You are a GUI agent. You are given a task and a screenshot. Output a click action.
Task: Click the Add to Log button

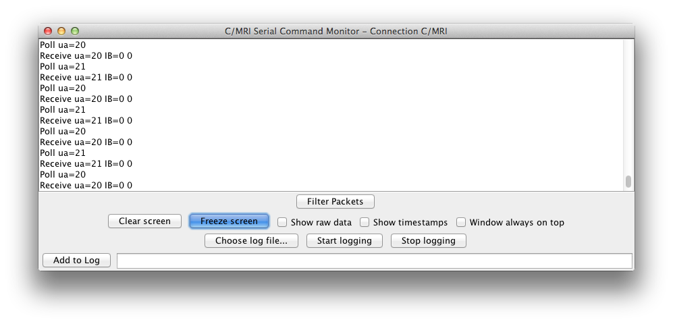(76, 260)
